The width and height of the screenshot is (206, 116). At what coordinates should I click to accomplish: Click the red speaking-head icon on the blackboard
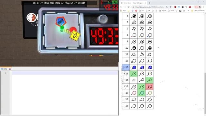32,17
